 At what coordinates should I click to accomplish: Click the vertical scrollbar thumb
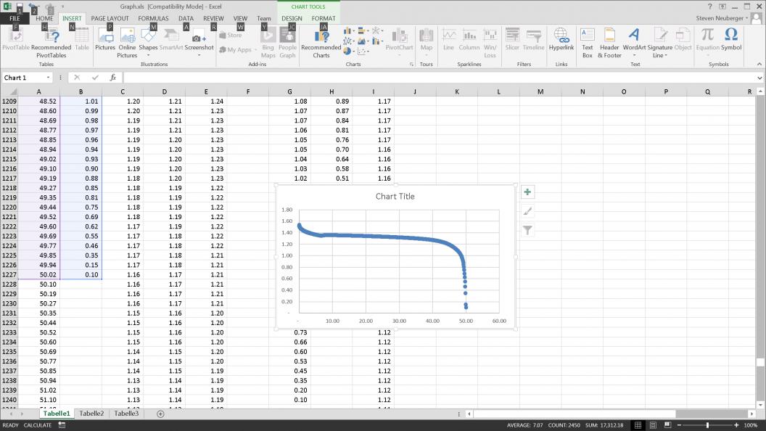coord(760,362)
